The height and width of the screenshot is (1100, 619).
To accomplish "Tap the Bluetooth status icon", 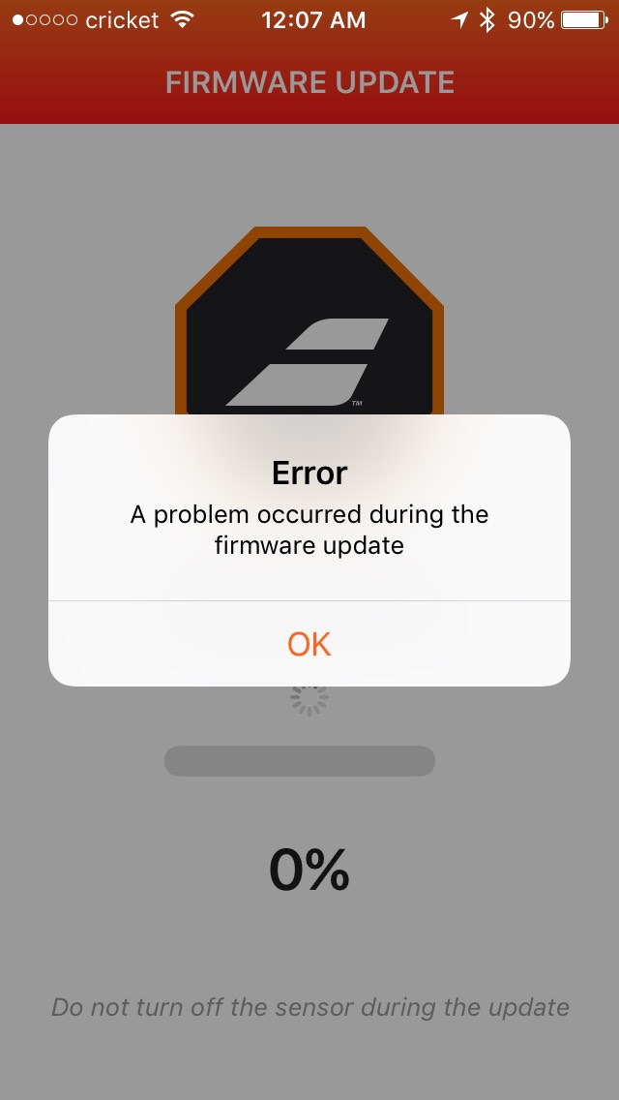I will (x=486, y=19).
